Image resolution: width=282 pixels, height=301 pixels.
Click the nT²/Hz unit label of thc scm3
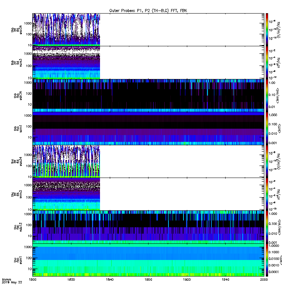[x=279, y=194]
